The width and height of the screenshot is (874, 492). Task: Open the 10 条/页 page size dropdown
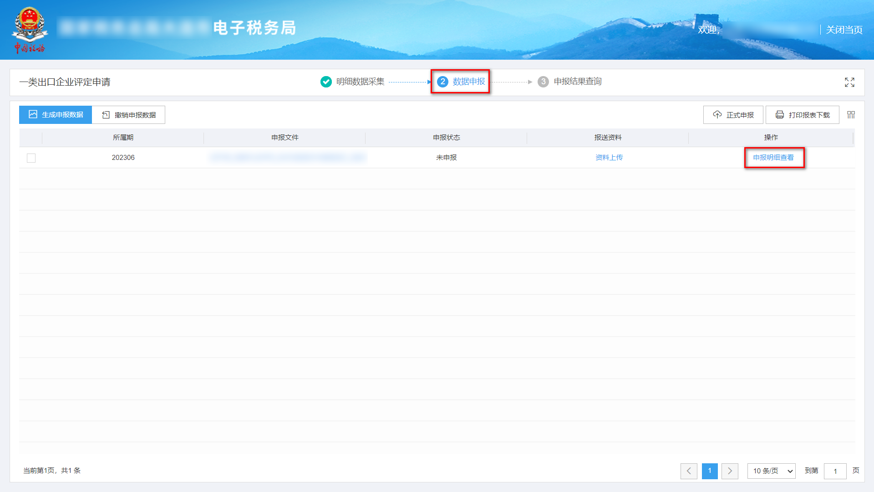[x=771, y=471]
